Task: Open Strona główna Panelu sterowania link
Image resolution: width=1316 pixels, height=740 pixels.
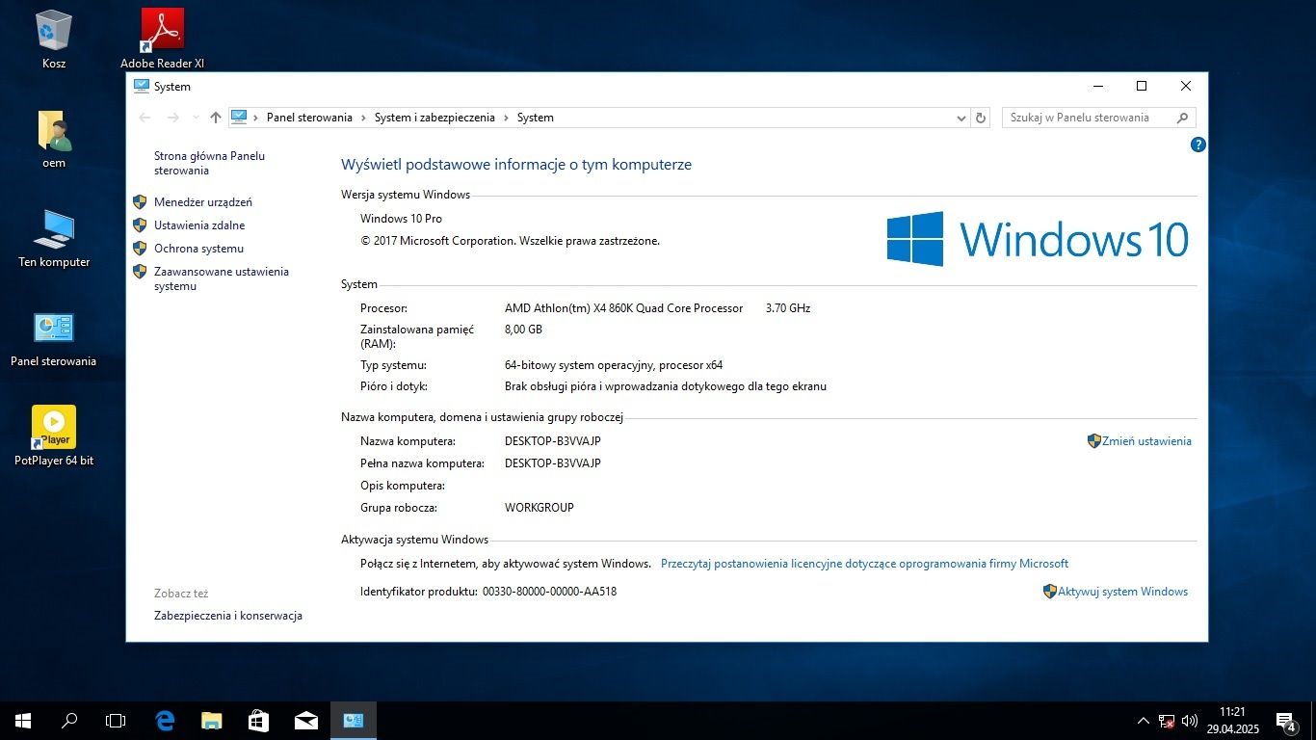Action: (209, 163)
